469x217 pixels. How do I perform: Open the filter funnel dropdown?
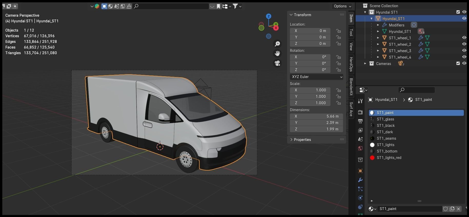[x=237, y=6]
